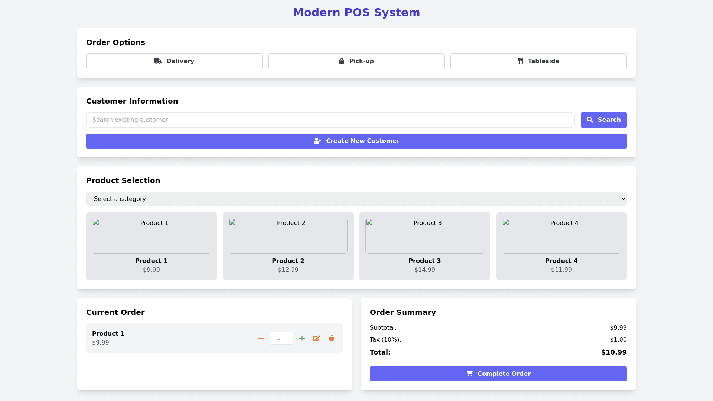
Task: Click the quantity input box showing 1
Action: (x=281, y=338)
